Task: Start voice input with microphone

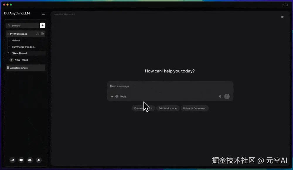Action: [220, 96]
